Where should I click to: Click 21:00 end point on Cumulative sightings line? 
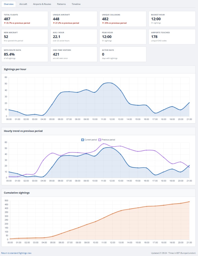[189, 202]
